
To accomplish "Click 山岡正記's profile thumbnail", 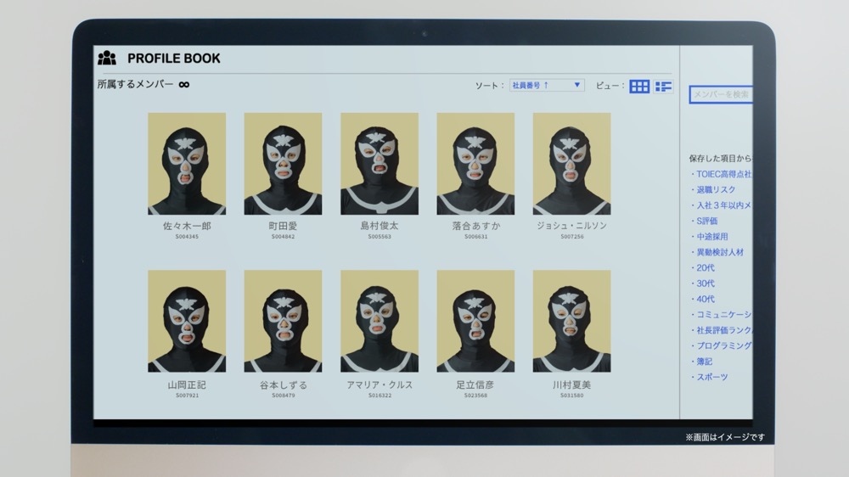I will point(187,321).
